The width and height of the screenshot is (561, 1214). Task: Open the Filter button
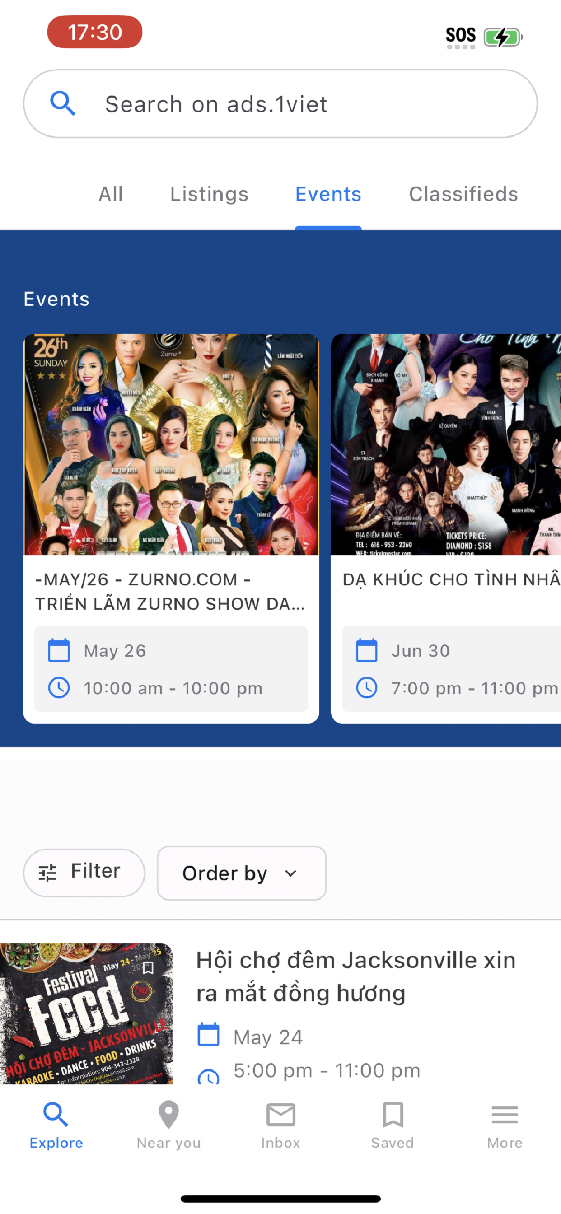pos(84,873)
